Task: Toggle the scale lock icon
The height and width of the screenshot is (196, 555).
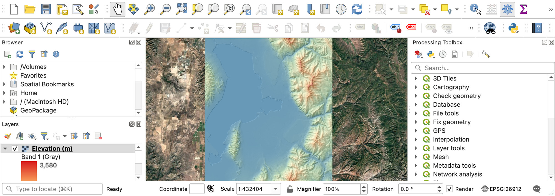Action: coord(290,189)
